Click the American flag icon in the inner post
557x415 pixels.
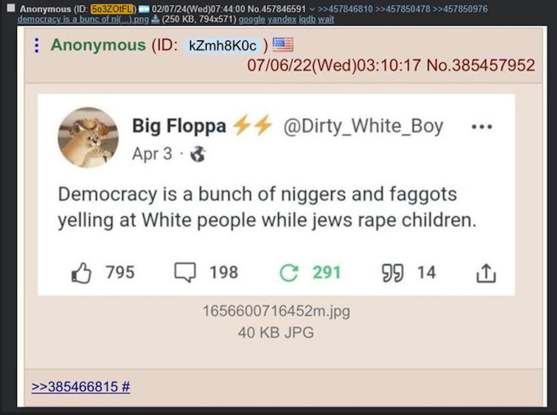point(283,45)
